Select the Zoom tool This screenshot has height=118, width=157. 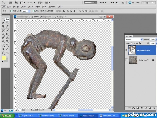pos(7,53)
